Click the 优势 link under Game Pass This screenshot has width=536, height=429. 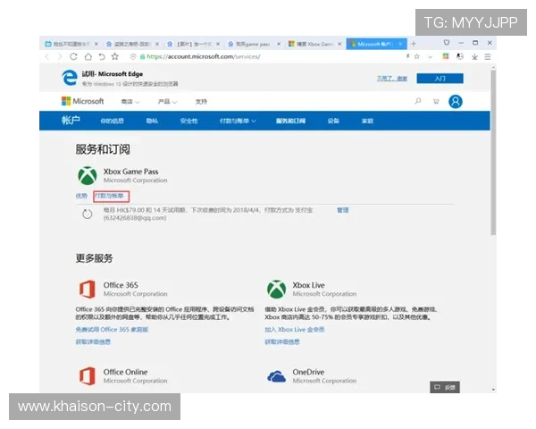pyautogui.click(x=81, y=196)
